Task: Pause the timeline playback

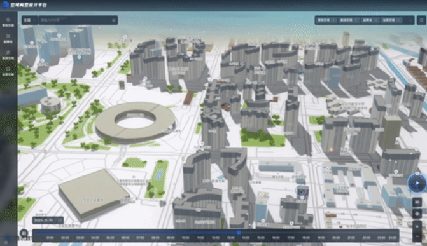Action: pos(24,233)
